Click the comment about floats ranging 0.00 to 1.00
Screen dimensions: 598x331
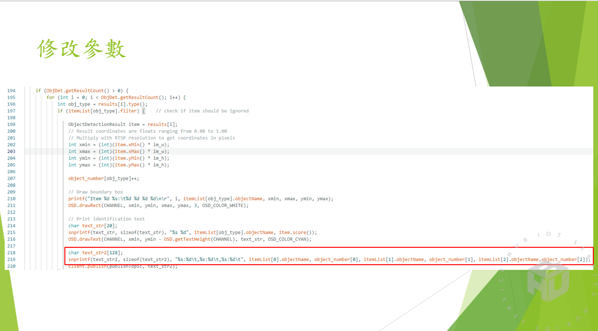[x=148, y=131]
